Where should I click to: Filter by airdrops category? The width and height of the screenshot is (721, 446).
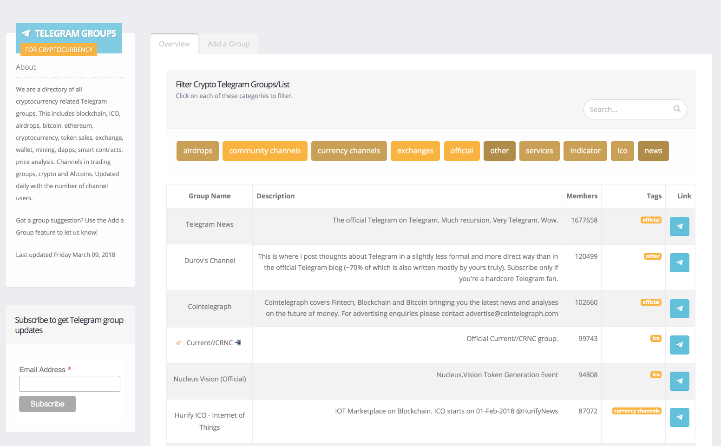tap(197, 151)
